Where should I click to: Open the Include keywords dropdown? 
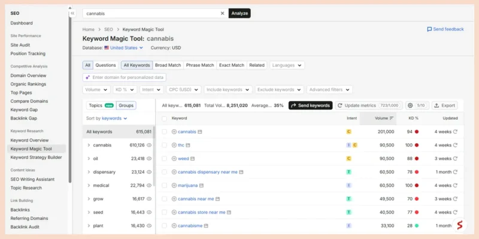point(228,90)
